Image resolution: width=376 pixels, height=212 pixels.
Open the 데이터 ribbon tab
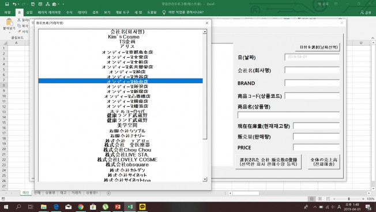82,12
